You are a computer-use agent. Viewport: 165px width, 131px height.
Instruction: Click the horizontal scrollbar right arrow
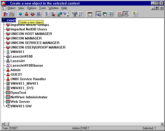162,124
